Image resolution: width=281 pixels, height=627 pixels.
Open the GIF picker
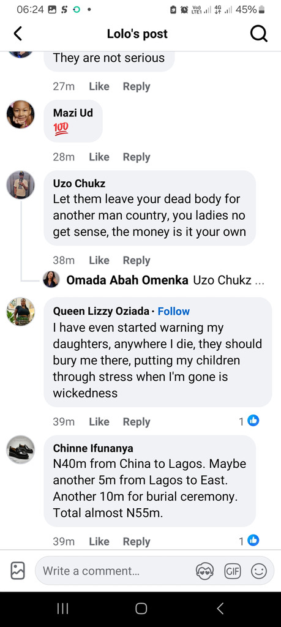(x=232, y=571)
